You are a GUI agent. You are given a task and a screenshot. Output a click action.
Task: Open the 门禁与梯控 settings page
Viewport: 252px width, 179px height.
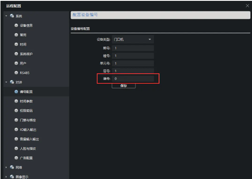[28, 120]
